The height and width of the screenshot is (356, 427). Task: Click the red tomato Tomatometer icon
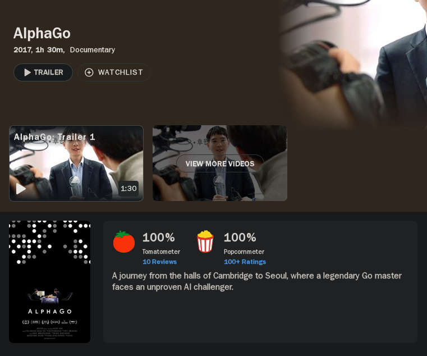pyautogui.click(x=124, y=241)
